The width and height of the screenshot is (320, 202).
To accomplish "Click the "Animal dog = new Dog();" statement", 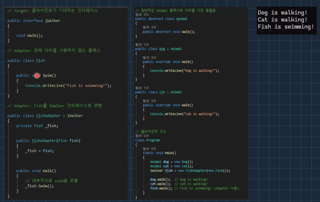I will coord(171,162).
